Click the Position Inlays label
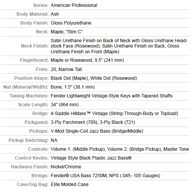This screenshot has height=196, width=193. click(31, 78)
